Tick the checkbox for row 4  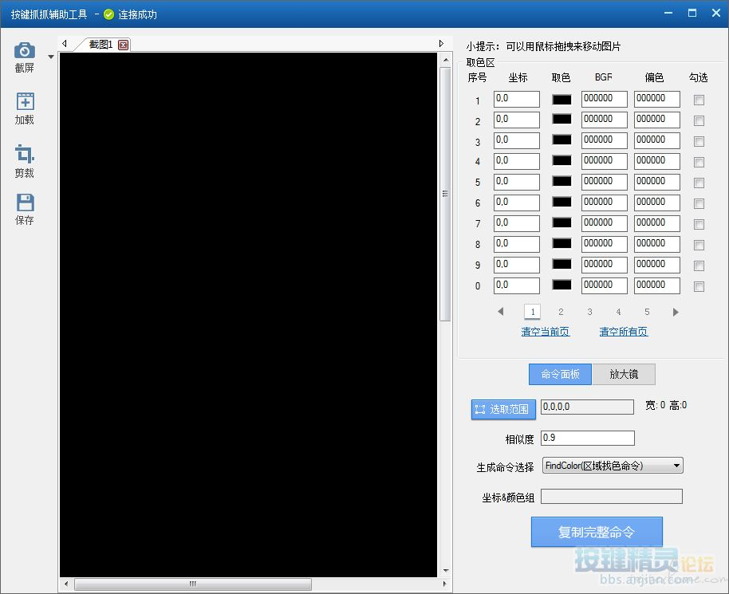(699, 162)
